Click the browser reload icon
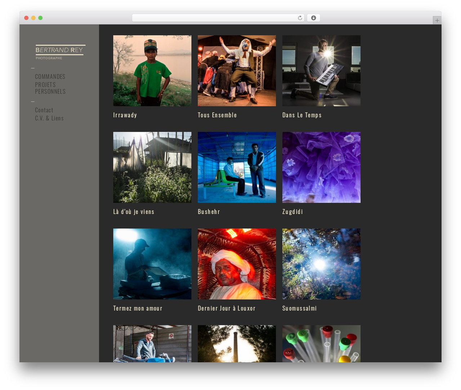 (x=300, y=18)
